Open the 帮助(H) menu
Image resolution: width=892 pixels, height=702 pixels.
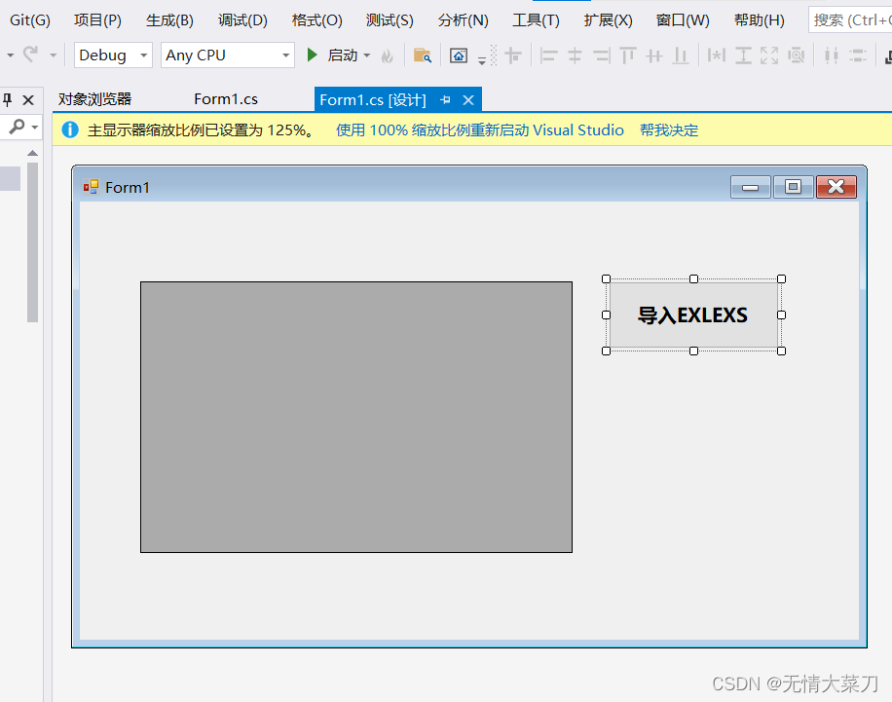760,20
